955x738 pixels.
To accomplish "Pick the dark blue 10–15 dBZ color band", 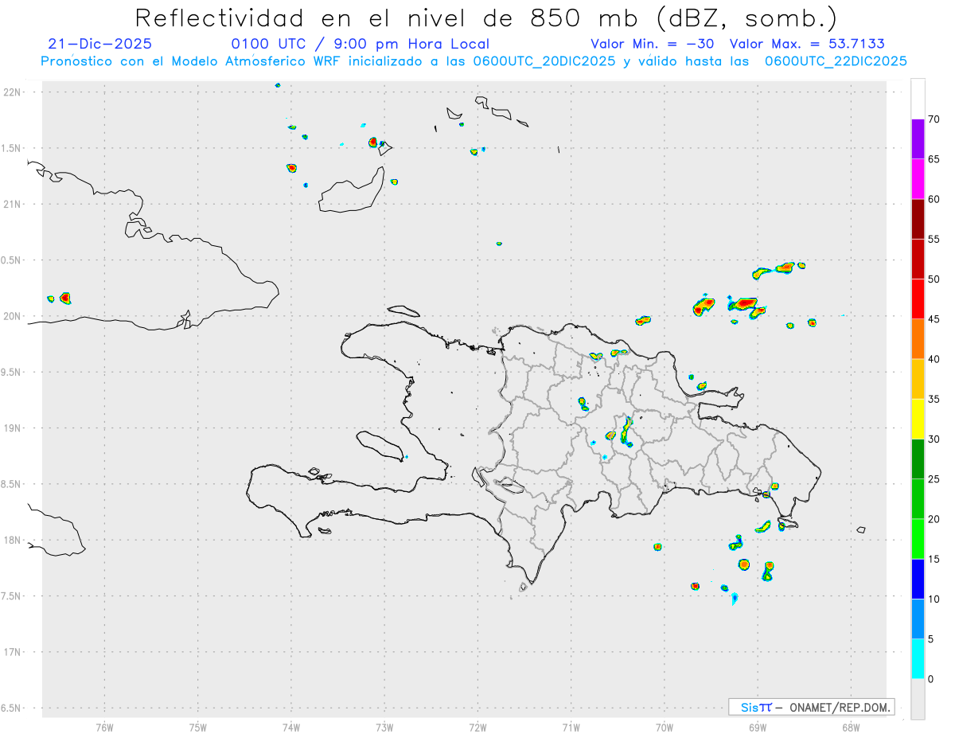I will [918, 579].
